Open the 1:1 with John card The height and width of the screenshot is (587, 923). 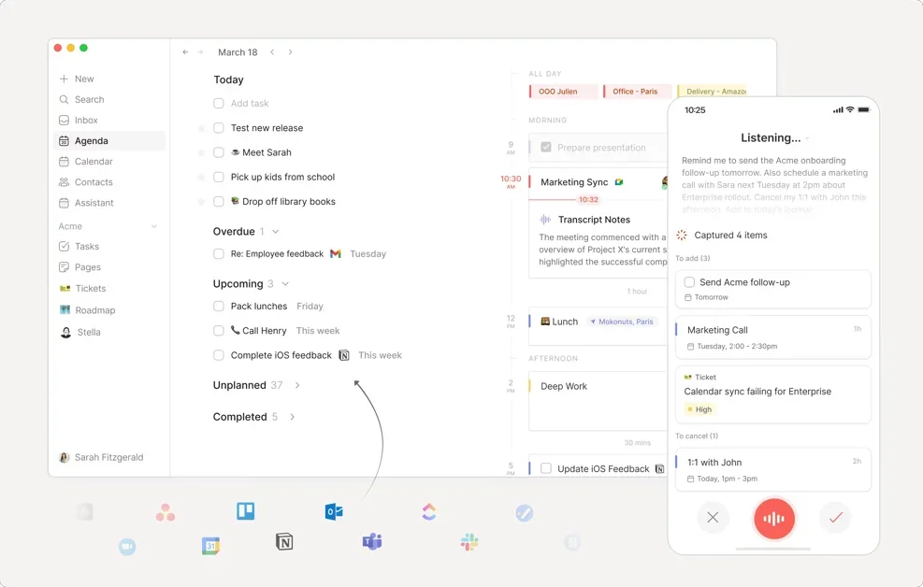(x=772, y=470)
